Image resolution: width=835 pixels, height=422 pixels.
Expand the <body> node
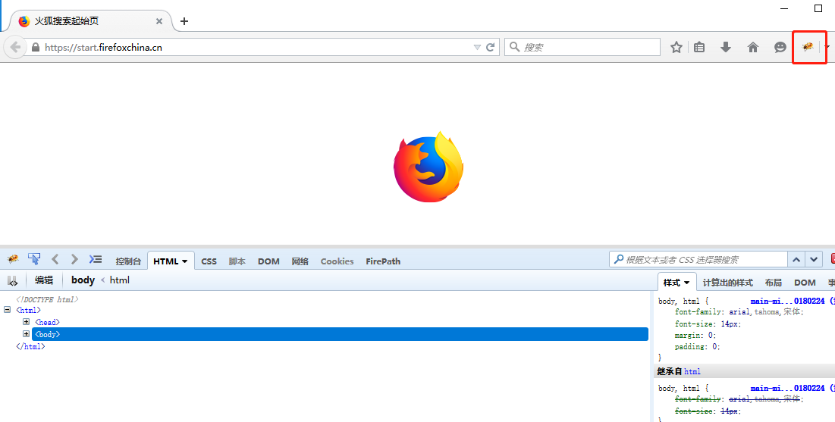(x=26, y=333)
